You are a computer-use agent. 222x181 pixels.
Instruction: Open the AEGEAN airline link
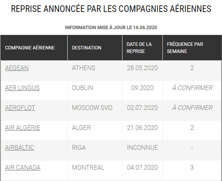click(17, 68)
